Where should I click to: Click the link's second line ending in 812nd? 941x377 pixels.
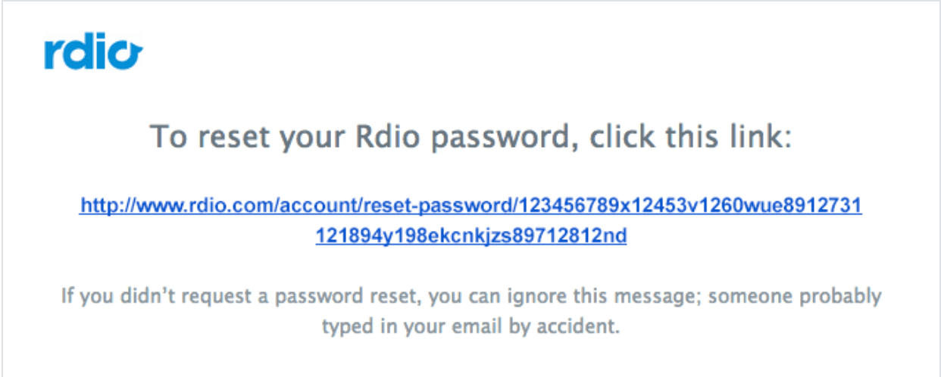tap(470, 236)
